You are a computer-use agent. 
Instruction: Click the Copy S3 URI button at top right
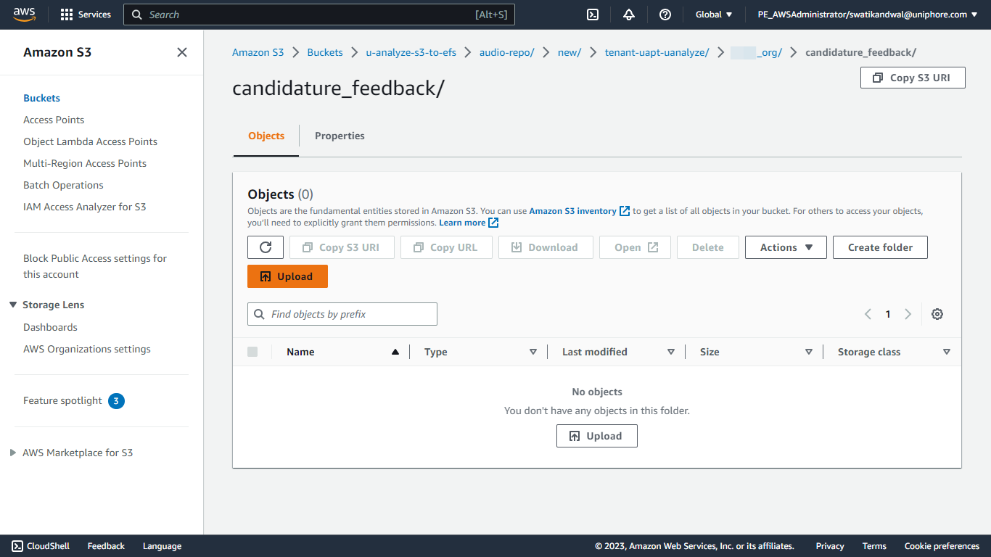(913, 78)
